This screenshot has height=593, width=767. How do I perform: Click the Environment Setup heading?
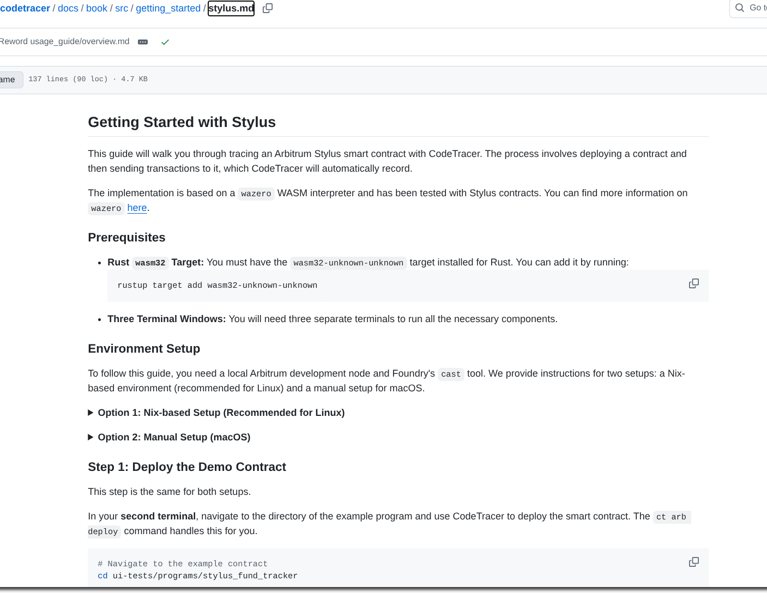(x=144, y=349)
